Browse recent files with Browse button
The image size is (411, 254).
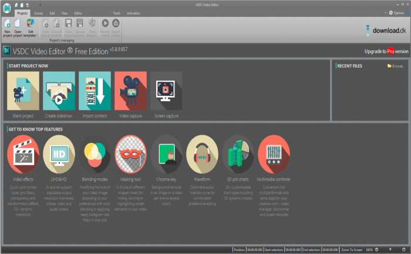click(x=396, y=66)
